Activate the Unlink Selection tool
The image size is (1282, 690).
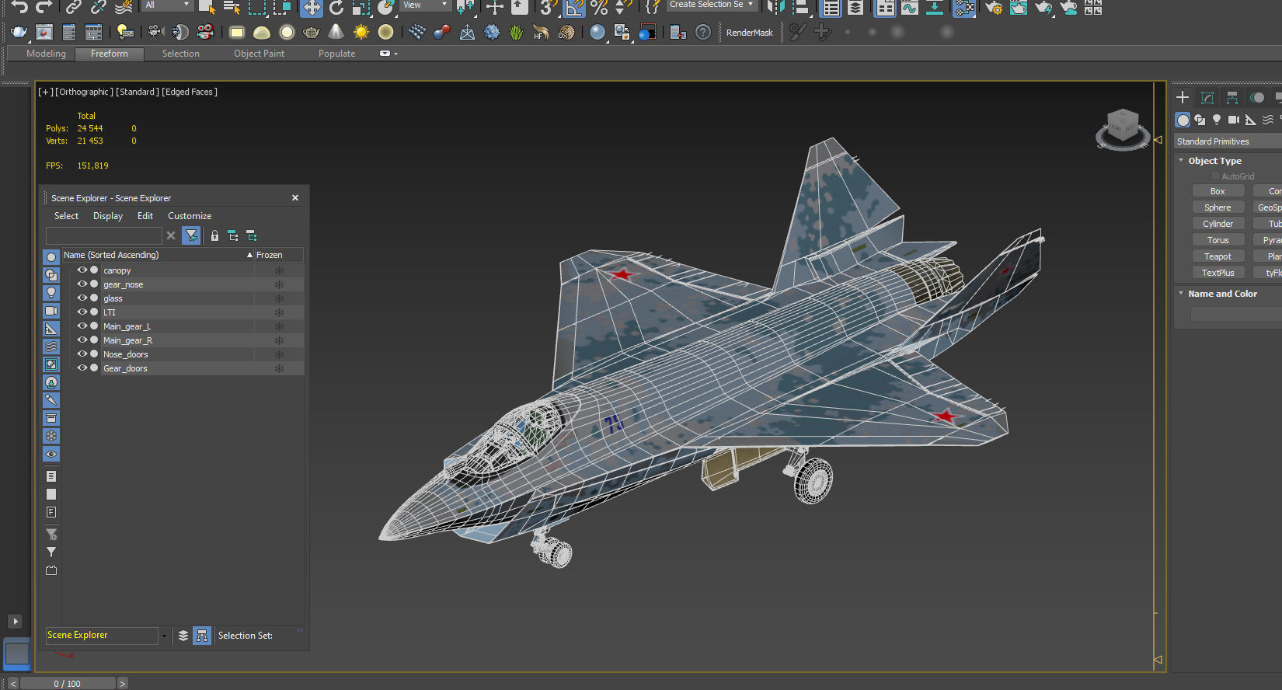pyautogui.click(x=99, y=7)
